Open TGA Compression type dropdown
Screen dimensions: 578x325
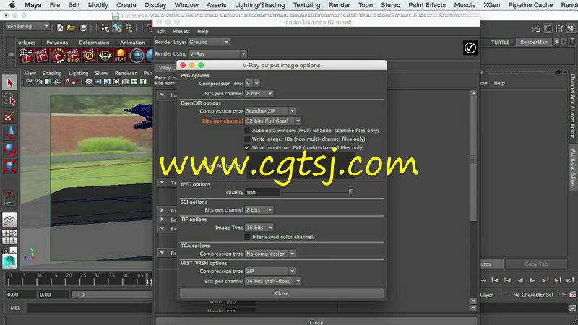(x=270, y=253)
